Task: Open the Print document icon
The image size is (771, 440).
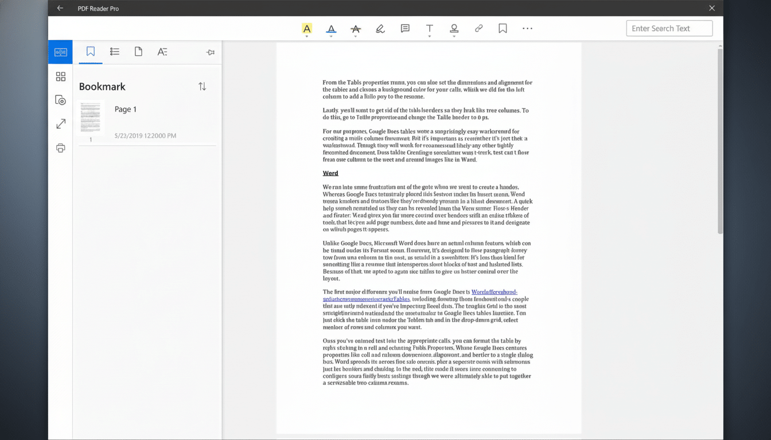Action: (60, 148)
